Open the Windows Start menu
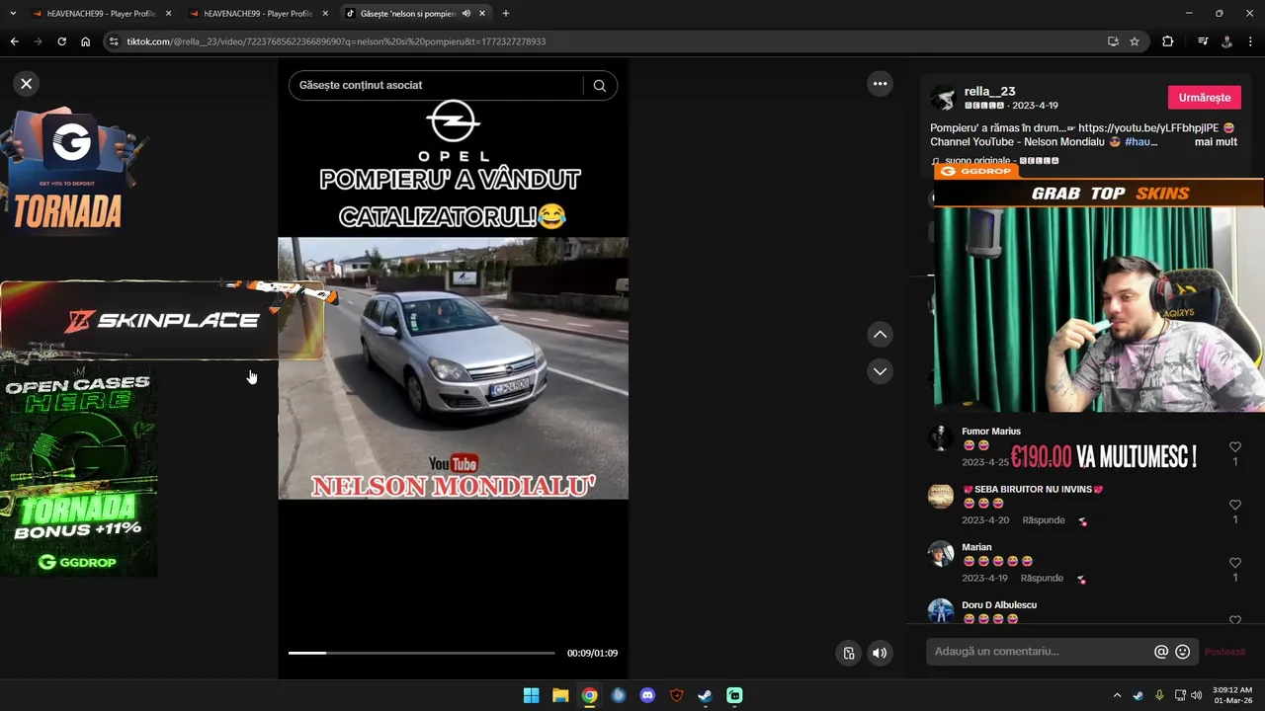The height and width of the screenshot is (711, 1265). coord(531,695)
